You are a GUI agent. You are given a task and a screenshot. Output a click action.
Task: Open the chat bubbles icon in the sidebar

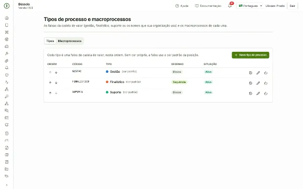6,111
